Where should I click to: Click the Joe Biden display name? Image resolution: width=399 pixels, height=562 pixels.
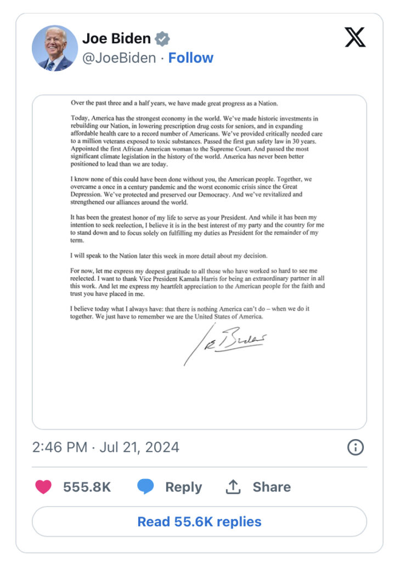pos(116,39)
